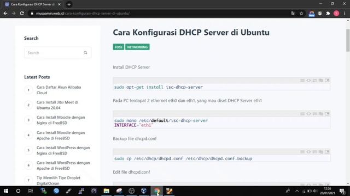Open Chrome's three-dot menu

tap(345, 13)
